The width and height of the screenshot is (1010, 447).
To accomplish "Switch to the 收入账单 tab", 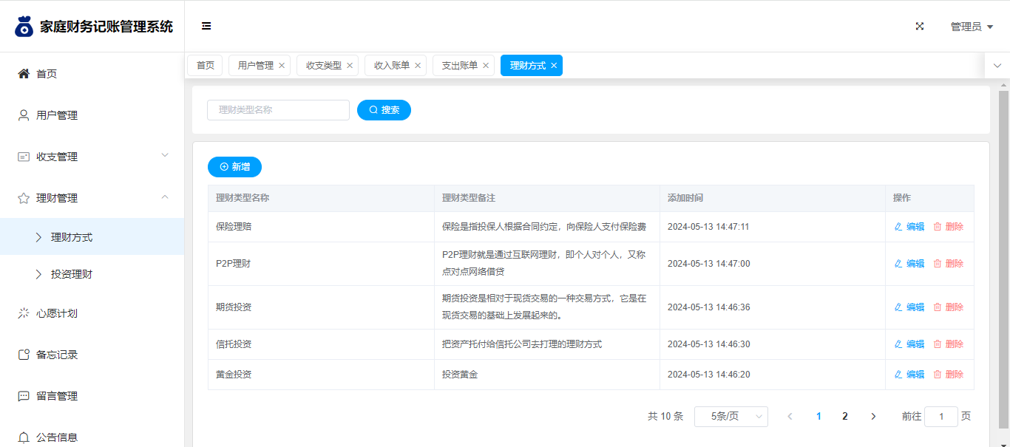I will pos(391,66).
